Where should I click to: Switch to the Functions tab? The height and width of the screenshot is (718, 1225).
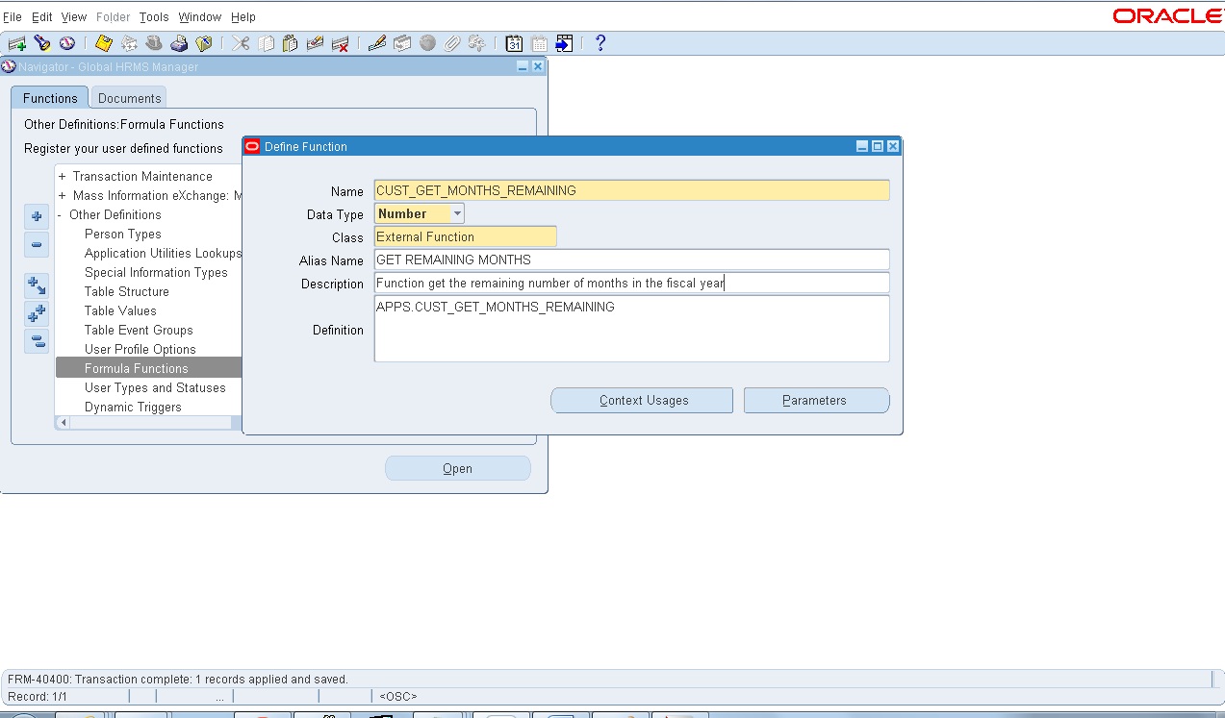50,98
